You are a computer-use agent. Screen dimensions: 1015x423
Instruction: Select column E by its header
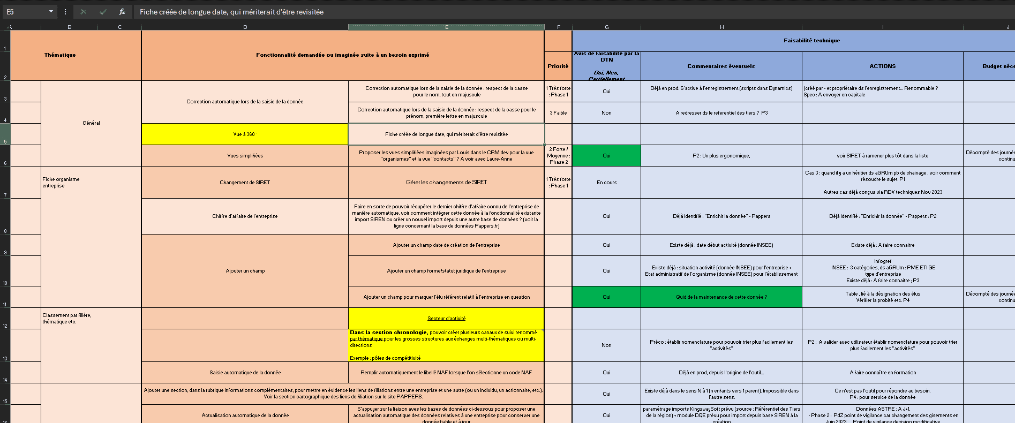click(446, 27)
